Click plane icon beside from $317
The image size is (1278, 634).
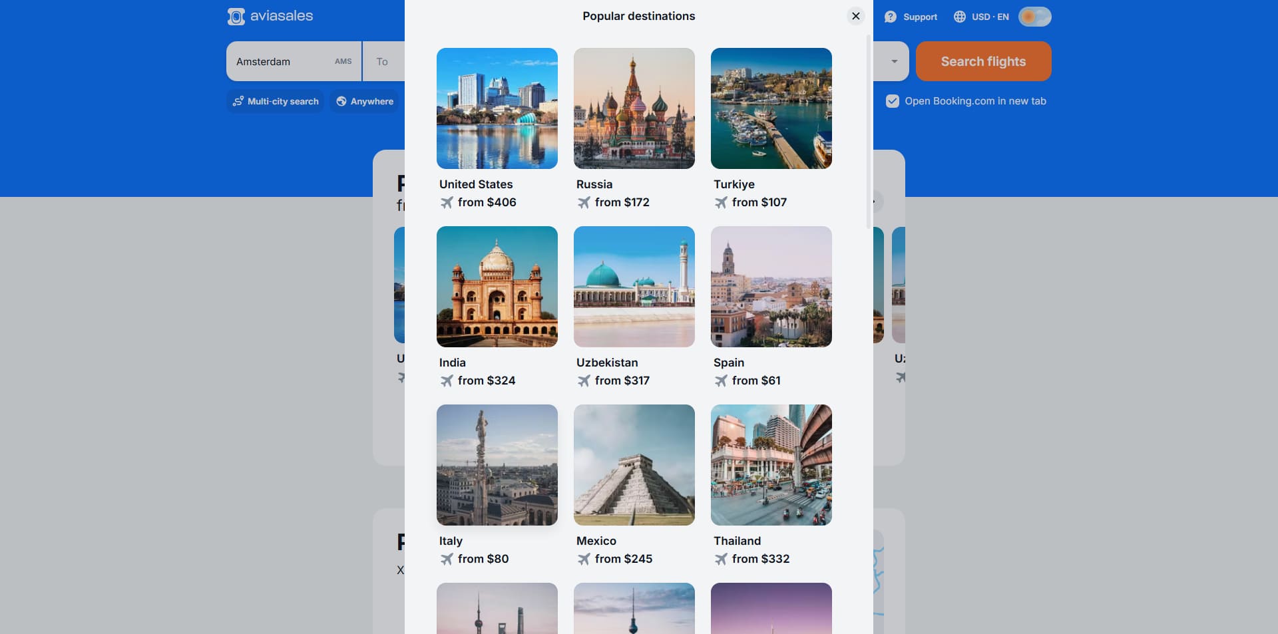pos(584,381)
